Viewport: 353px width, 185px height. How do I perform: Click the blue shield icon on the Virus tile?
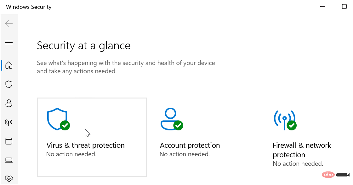pos(57,118)
